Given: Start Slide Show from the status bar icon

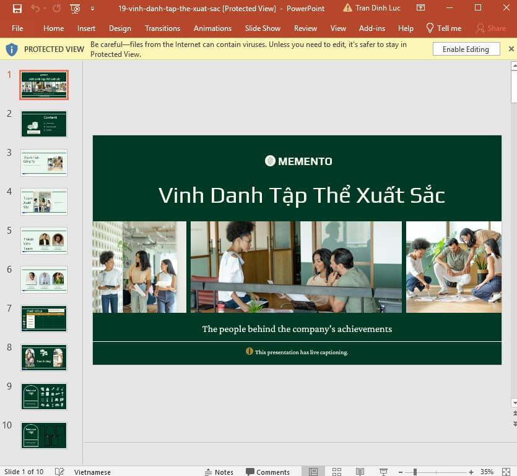Looking at the screenshot, I should point(383,471).
